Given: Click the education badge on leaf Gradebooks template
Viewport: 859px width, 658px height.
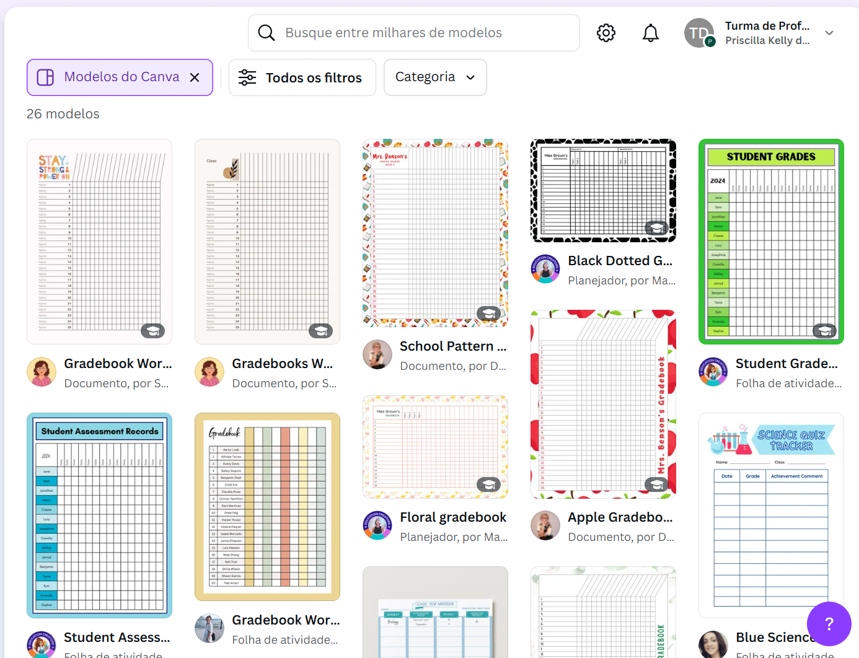Looking at the screenshot, I should click(321, 331).
